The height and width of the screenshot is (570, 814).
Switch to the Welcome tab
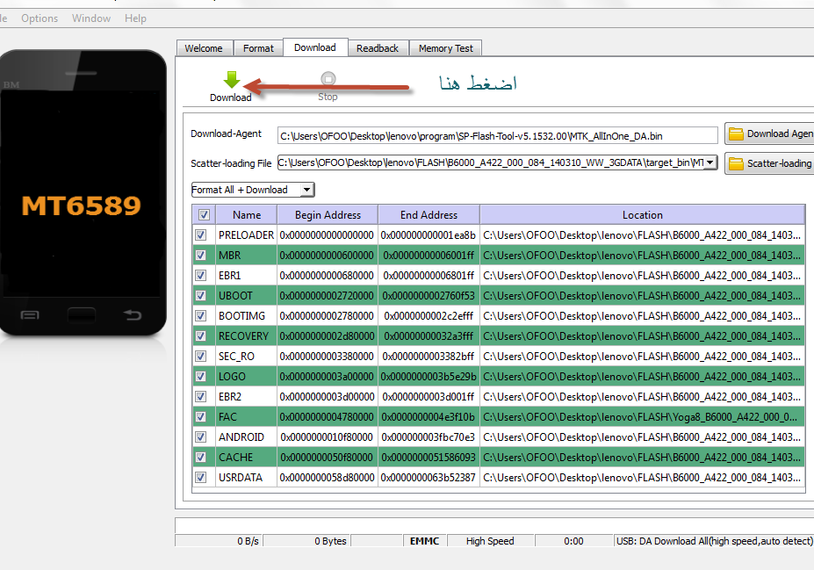(204, 48)
